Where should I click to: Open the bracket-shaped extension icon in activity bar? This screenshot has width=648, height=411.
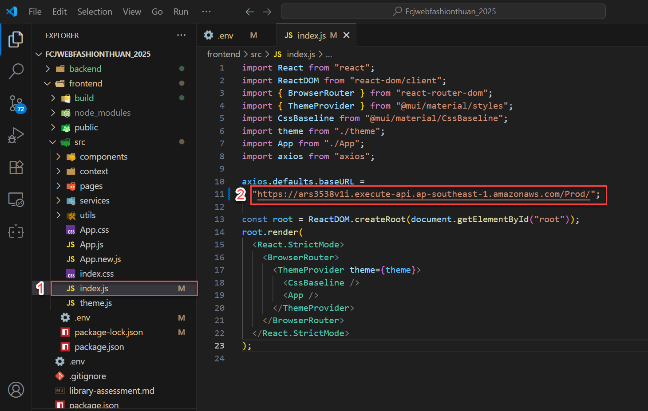pos(16,231)
